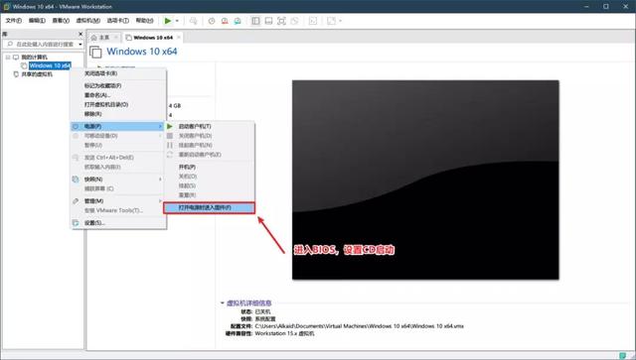Expand the 快照(N) submenu

pos(118,179)
